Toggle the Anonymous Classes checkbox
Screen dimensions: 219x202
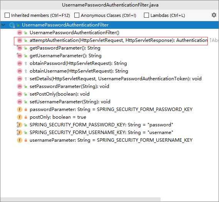[77, 15]
